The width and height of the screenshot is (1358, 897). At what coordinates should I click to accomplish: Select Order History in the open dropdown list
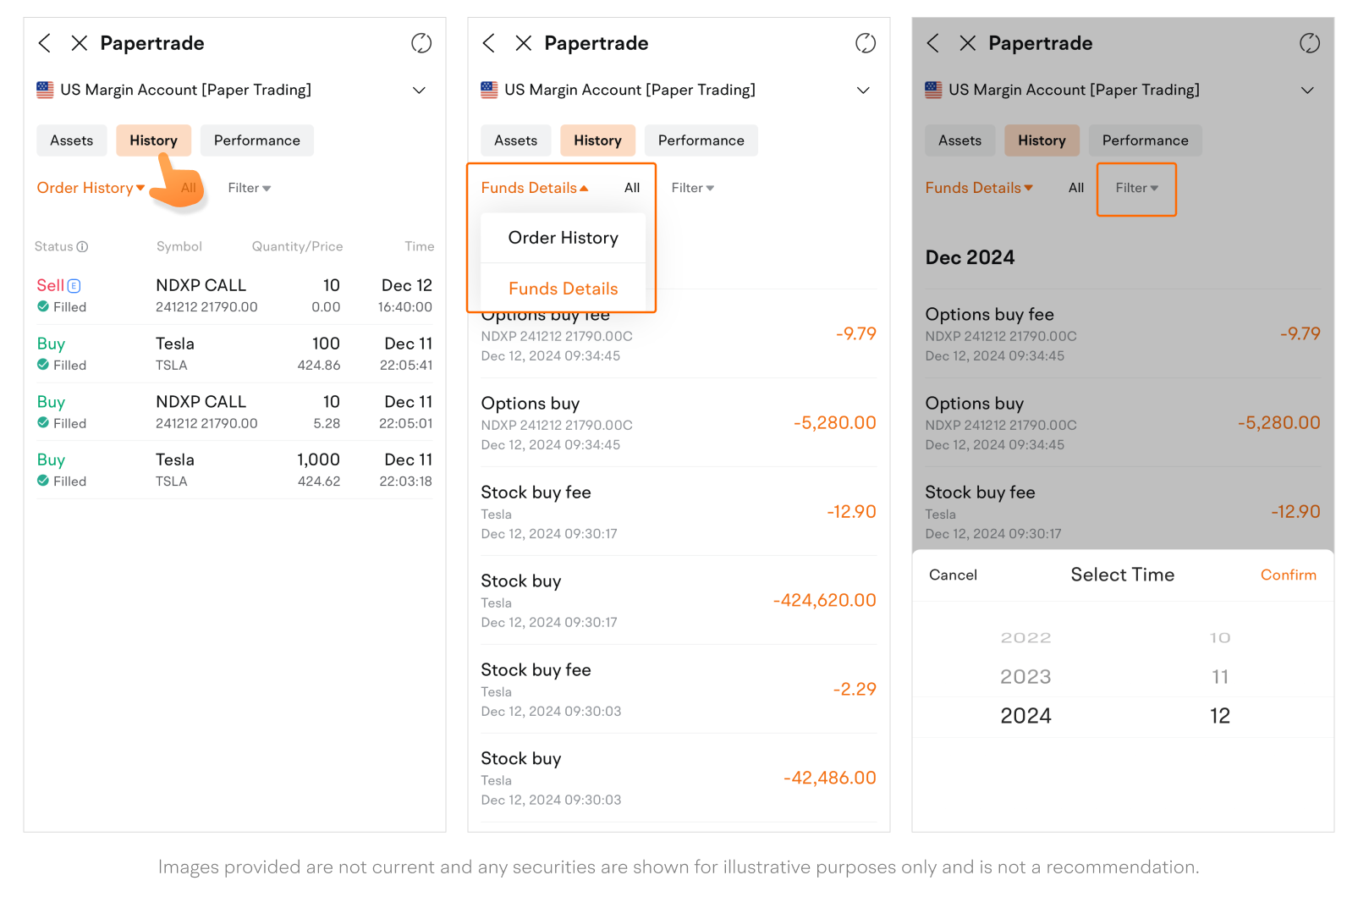tap(563, 238)
